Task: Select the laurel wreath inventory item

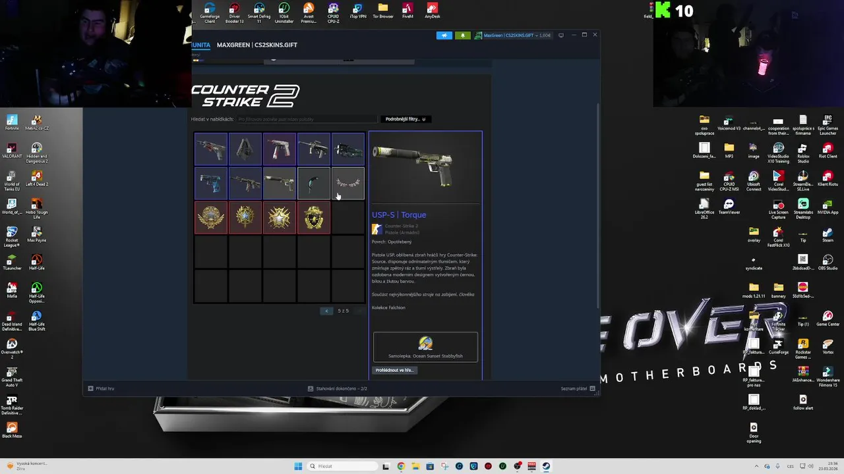Action: [x=347, y=183]
